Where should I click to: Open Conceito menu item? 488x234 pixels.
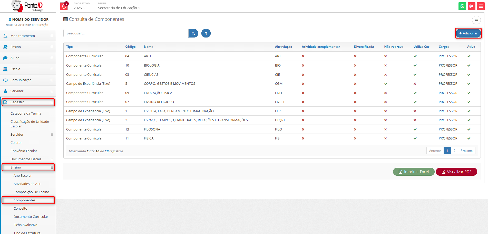(x=20, y=209)
